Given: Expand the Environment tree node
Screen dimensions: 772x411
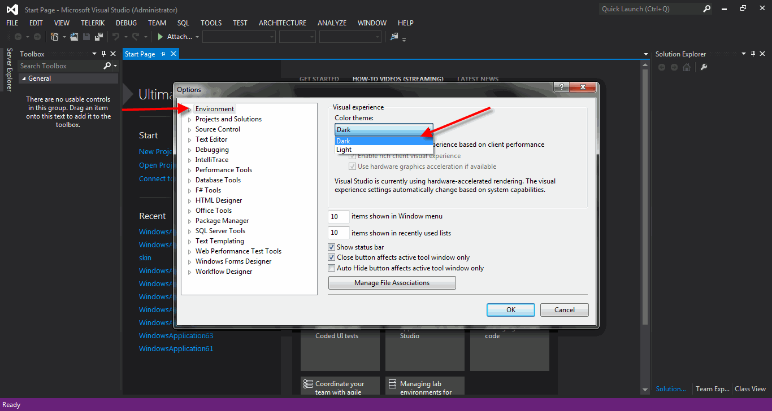Looking at the screenshot, I should point(190,109).
